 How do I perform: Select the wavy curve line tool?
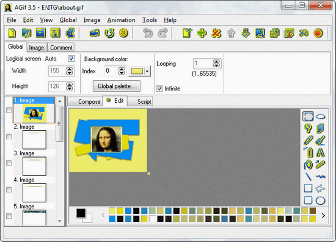[x=320, y=177]
